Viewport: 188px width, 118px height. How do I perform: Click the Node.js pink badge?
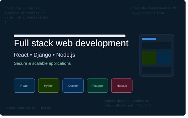122,85
